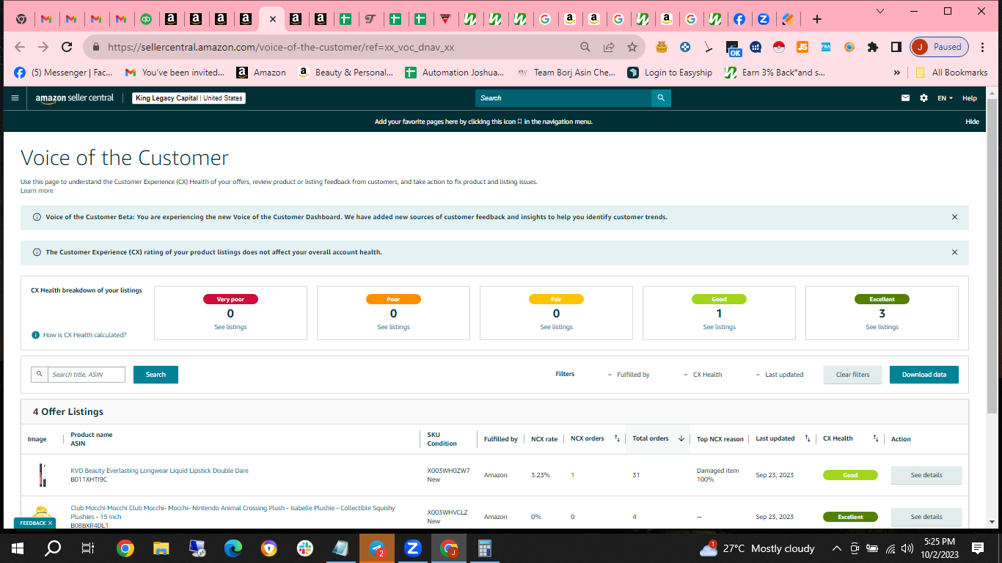Click the orange JS extension icon
Screen dimensions: 1002x563
point(802,47)
